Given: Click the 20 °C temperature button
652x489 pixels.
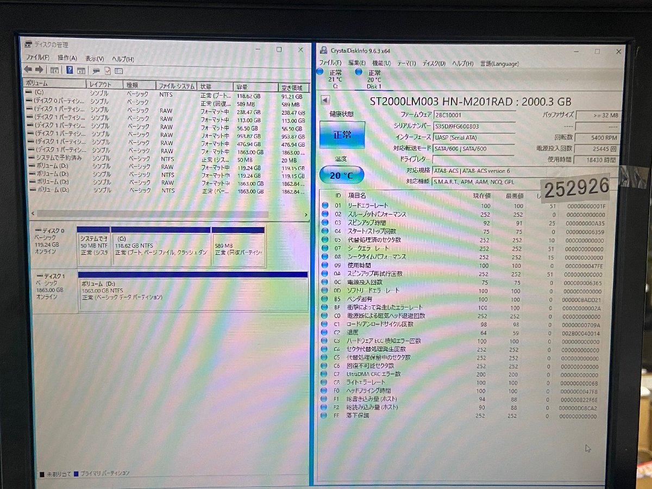Looking at the screenshot, I should [341, 175].
